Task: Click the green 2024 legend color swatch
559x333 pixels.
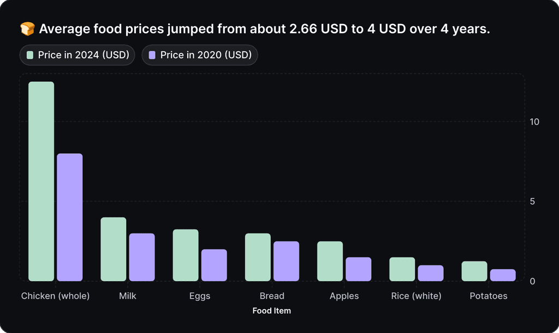Action: [31, 55]
